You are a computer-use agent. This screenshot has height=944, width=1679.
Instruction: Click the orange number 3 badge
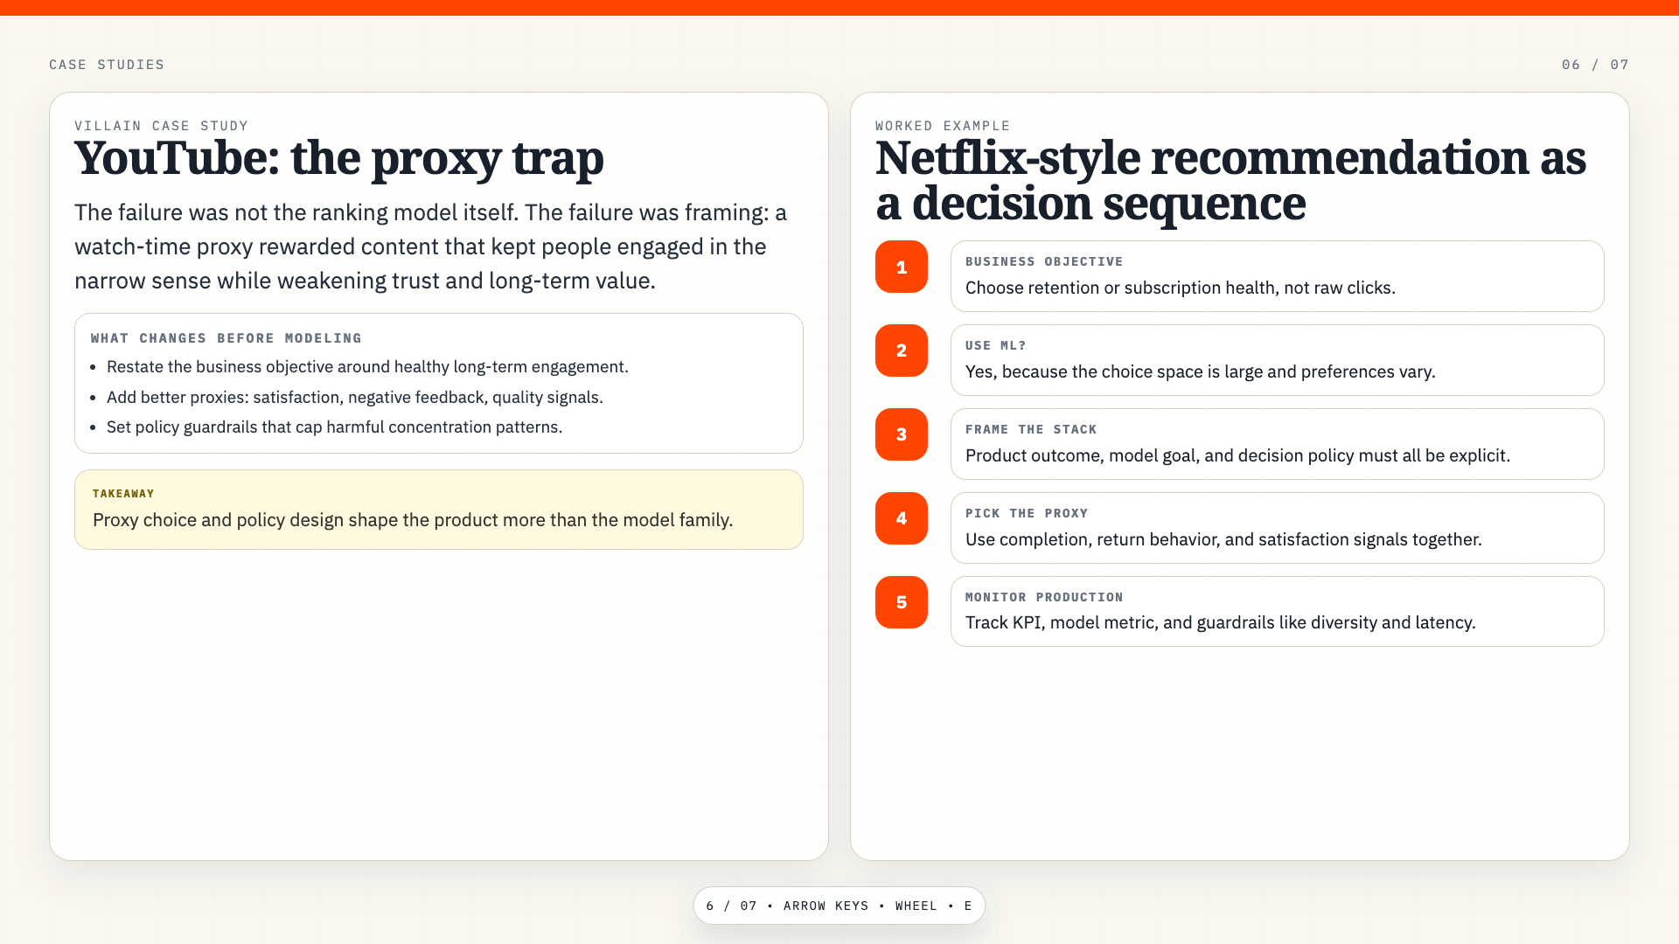pos(902,434)
